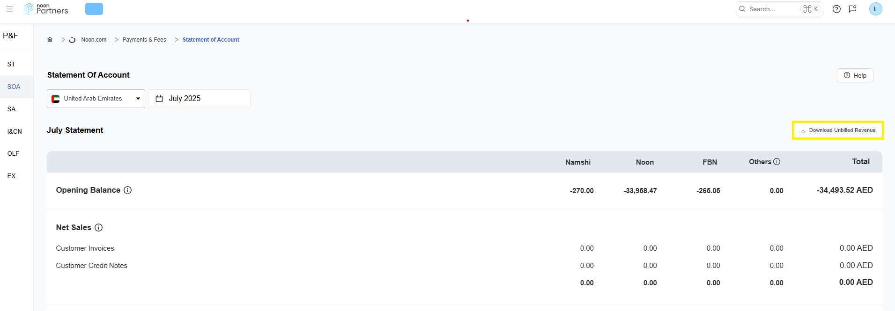Click the Namshi column header
The image size is (895, 311).
(578, 162)
